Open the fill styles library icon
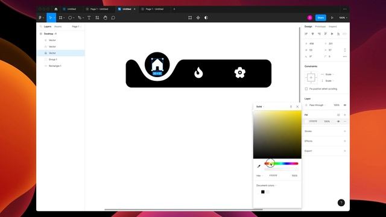 click(338, 115)
